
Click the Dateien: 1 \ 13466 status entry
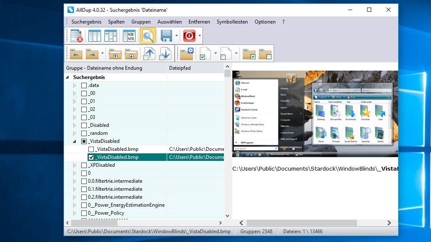tap(303, 231)
